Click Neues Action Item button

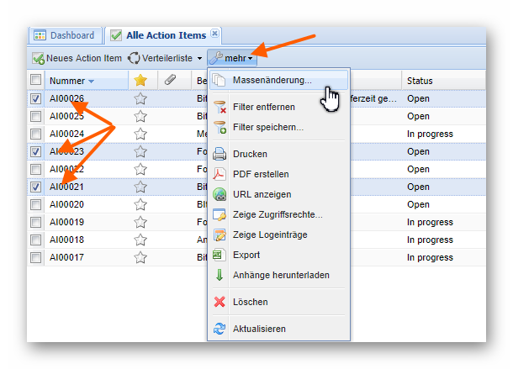(77, 58)
